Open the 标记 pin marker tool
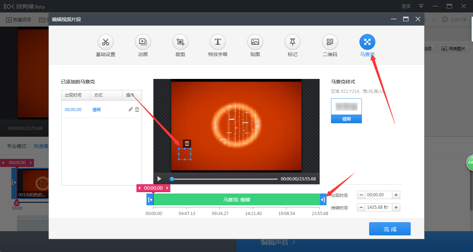473x252 pixels. [293, 42]
